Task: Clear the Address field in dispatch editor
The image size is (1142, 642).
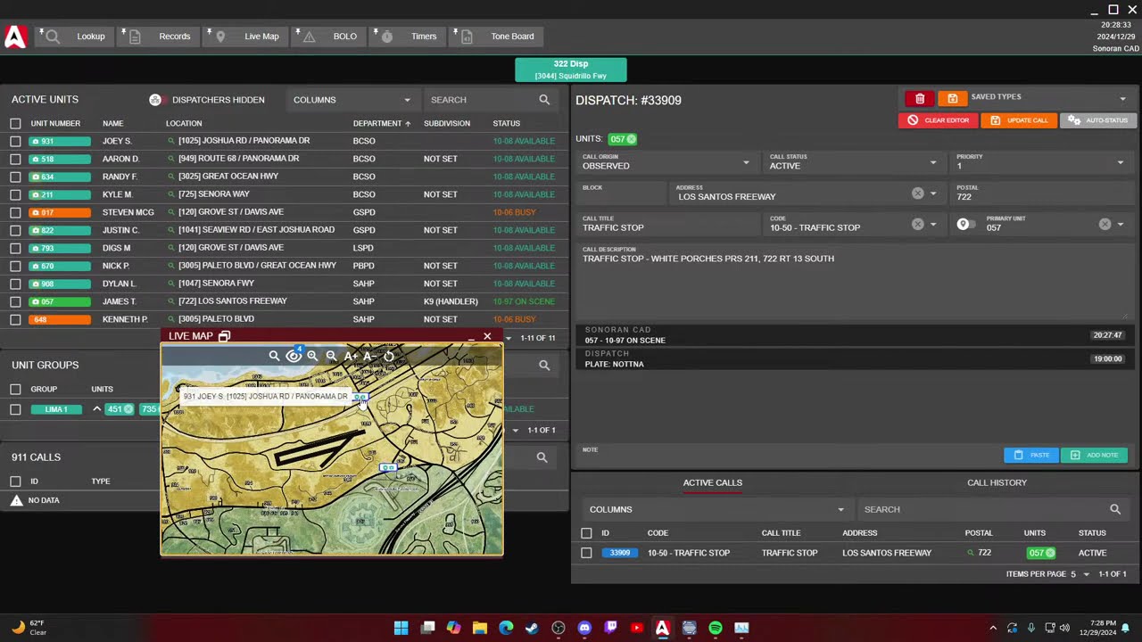Action: click(x=917, y=193)
